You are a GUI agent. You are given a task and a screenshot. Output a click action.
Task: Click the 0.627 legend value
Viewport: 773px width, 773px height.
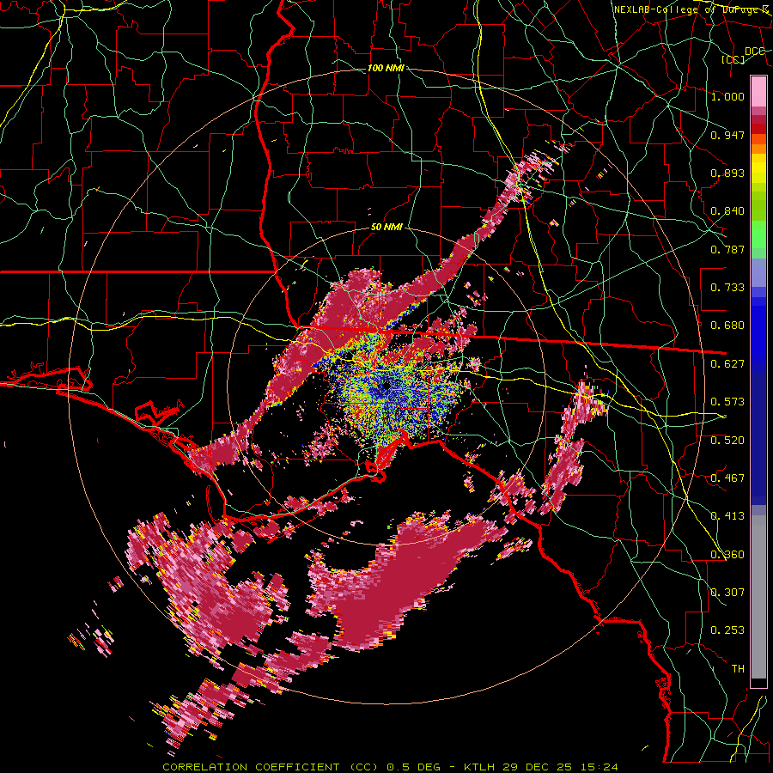727,364
